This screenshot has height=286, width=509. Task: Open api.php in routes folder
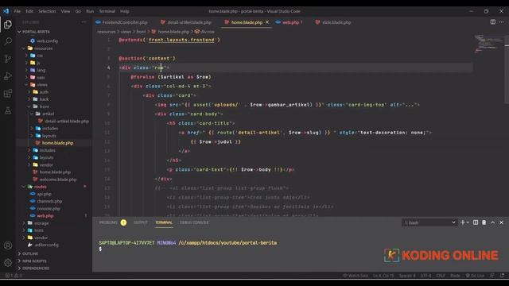(x=45, y=194)
